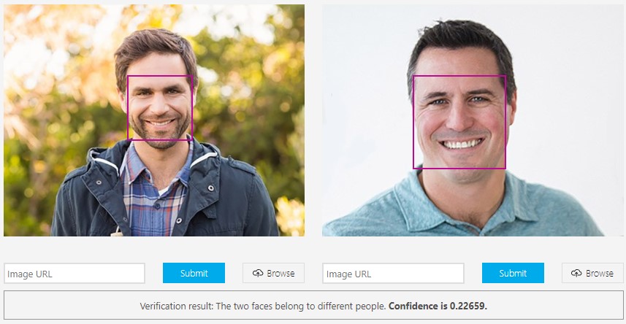
Task: Click the cloud upload icon on left Browse
Action: click(x=258, y=274)
